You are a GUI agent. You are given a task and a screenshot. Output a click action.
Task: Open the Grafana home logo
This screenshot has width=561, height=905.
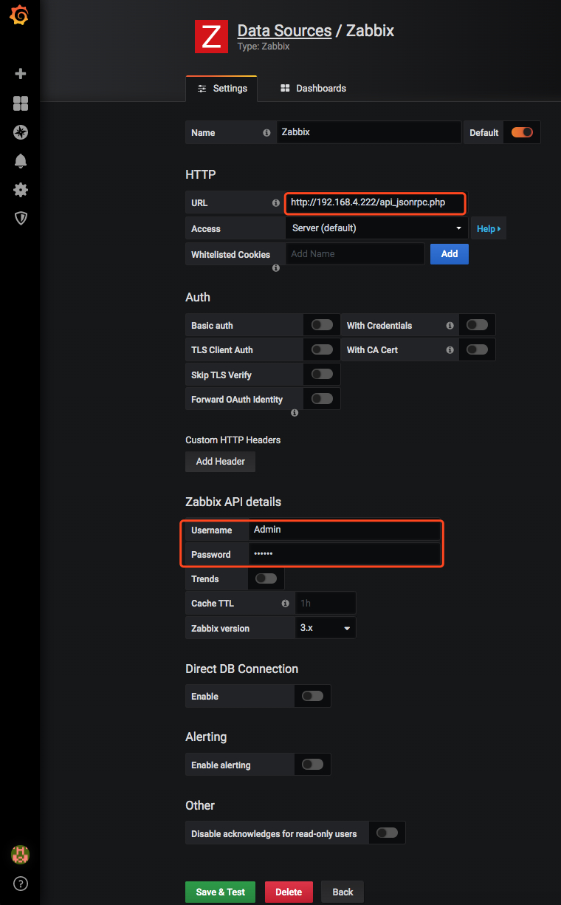point(20,16)
